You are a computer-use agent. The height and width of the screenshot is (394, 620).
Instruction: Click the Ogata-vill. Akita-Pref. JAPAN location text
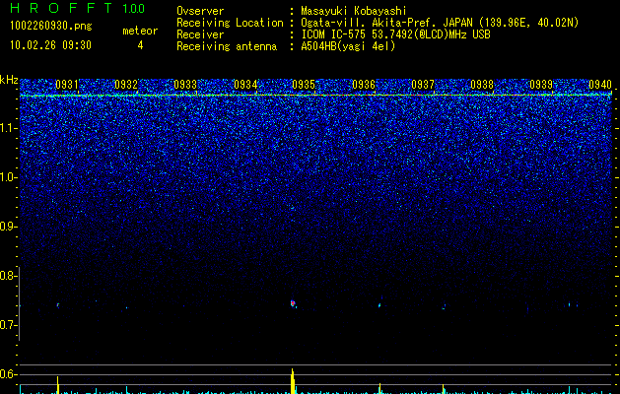pos(440,23)
